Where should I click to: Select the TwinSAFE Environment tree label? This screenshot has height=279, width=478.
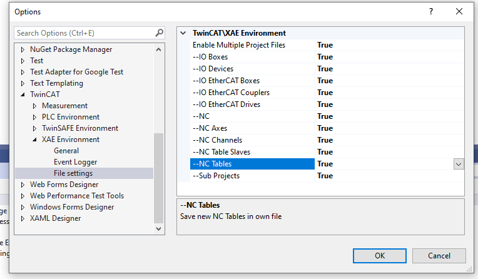[80, 128]
